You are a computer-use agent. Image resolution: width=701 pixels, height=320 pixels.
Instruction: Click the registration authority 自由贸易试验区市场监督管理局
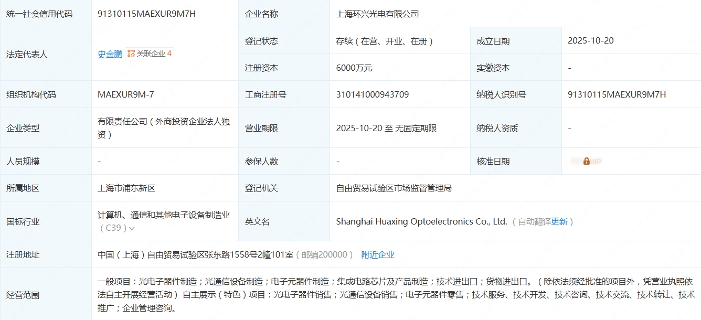pos(394,188)
